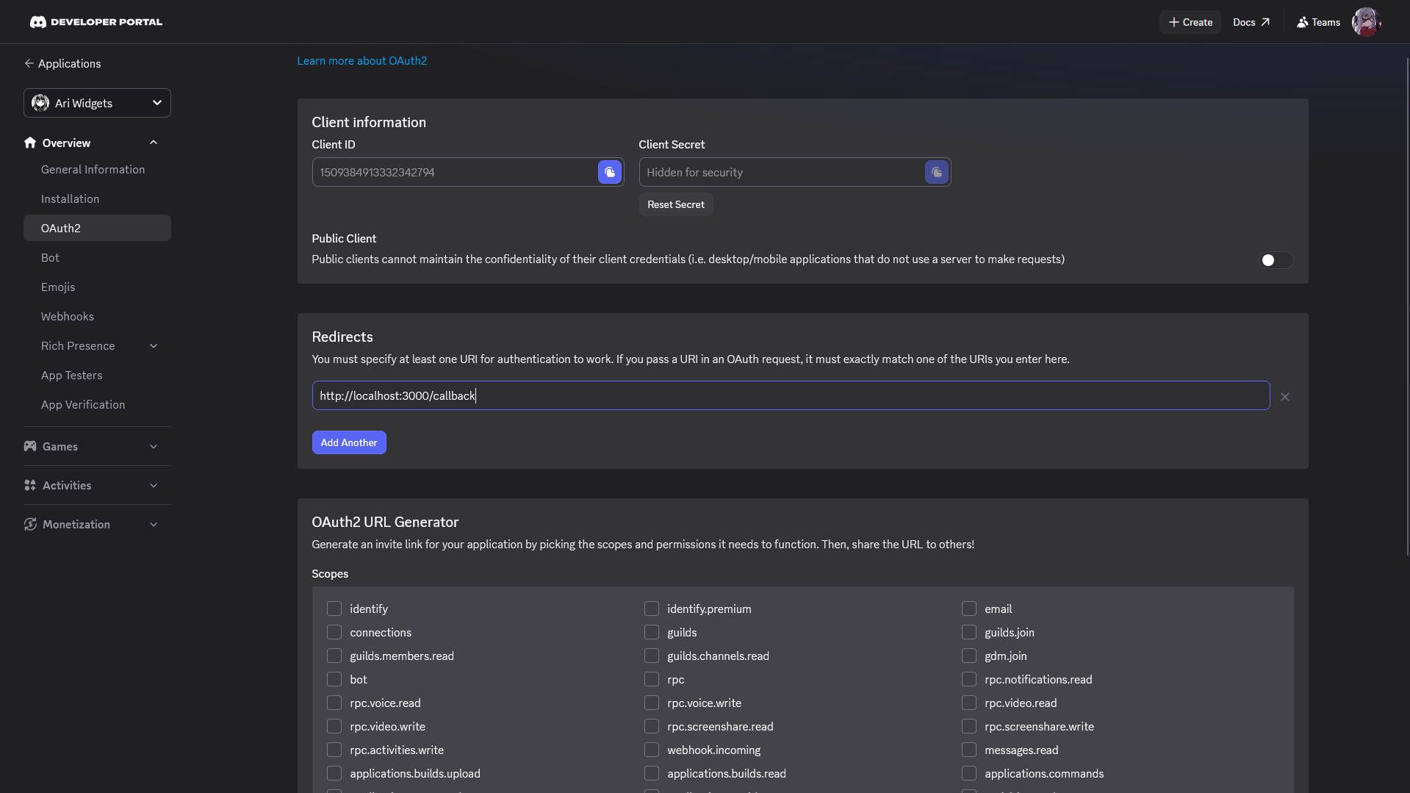This screenshot has height=793, width=1410.
Task: Open the Emojis page
Action: (x=97, y=287)
